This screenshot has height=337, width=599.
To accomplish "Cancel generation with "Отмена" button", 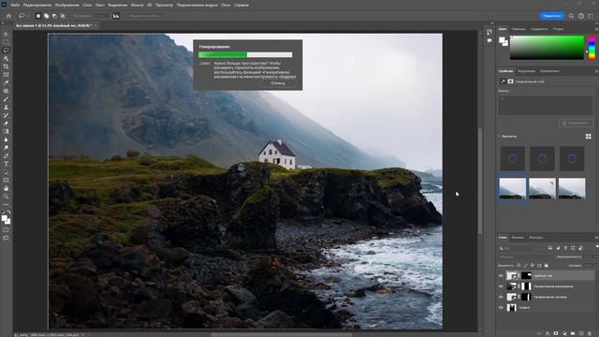I will click(x=278, y=83).
